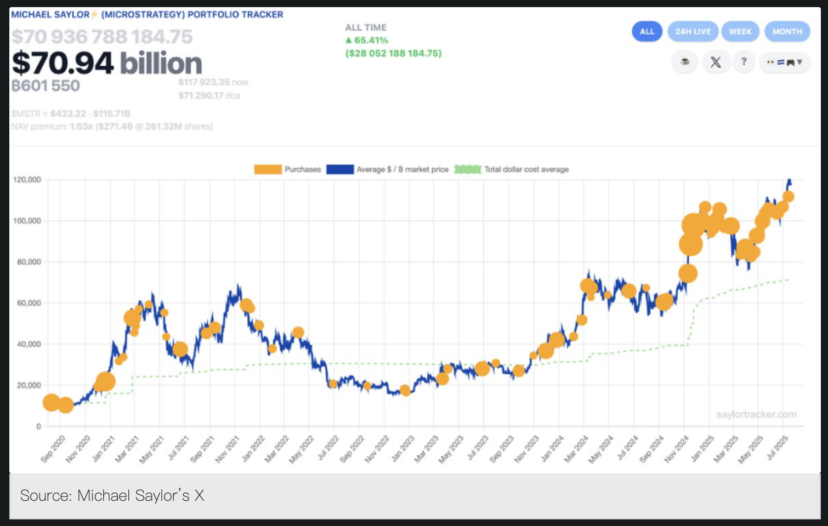
Task: Click the green 65.41% gain figure
Action: click(366, 40)
